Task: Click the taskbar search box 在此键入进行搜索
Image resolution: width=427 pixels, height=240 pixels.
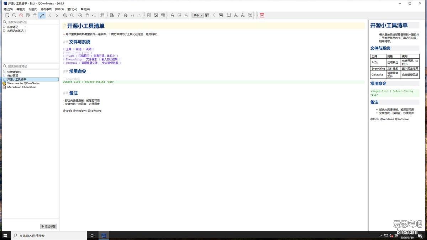Action: click(49, 235)
